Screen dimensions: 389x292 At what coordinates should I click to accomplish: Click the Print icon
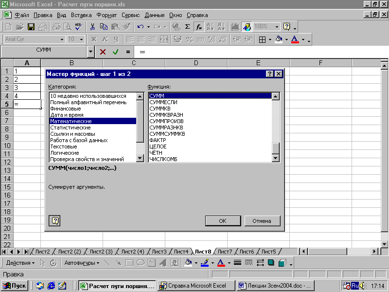point(56,27)
